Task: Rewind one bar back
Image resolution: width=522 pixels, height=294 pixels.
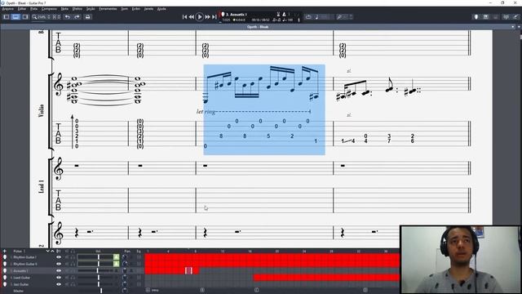Action: pos(192,16)
